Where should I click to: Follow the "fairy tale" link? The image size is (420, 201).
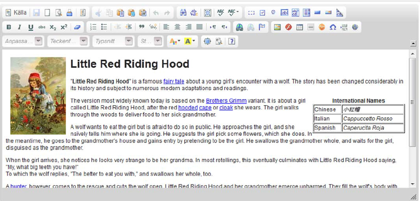pyautogui.click(x=174, y=81)
